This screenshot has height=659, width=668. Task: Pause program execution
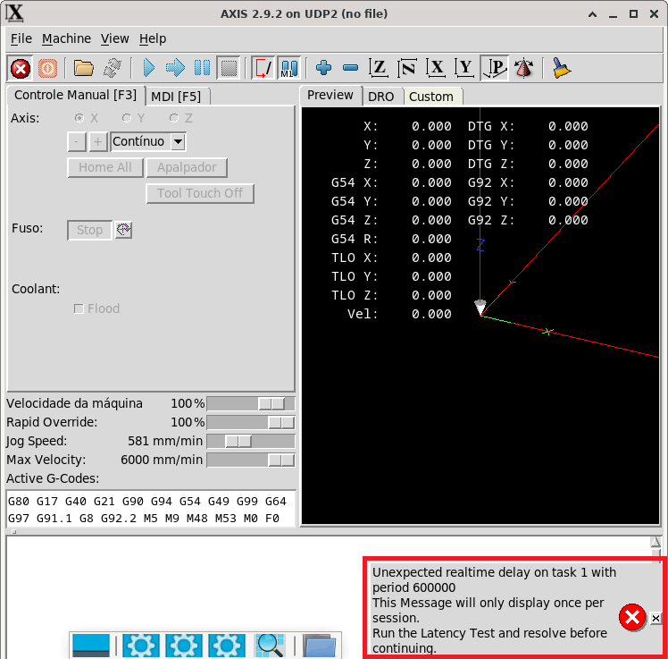[x=202, y=68]
